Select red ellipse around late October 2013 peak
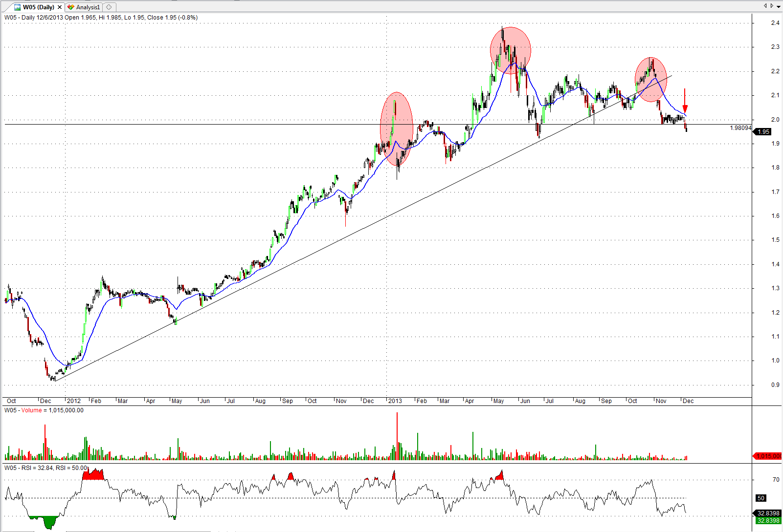 [650, 80]
